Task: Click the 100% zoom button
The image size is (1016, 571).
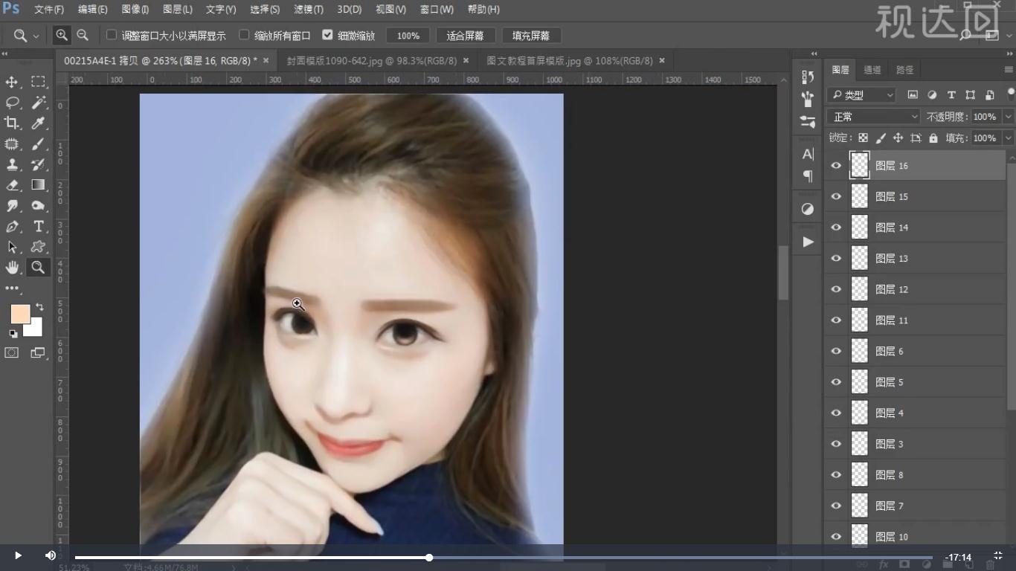Action: tap(408, 36)
